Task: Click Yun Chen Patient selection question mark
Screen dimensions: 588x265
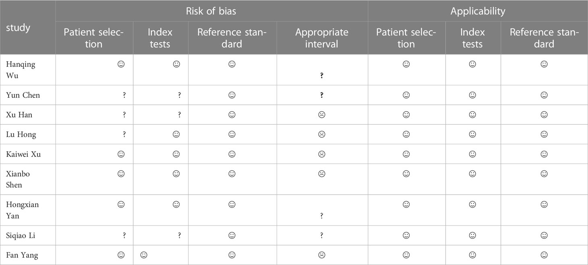Action: point(124,95)
